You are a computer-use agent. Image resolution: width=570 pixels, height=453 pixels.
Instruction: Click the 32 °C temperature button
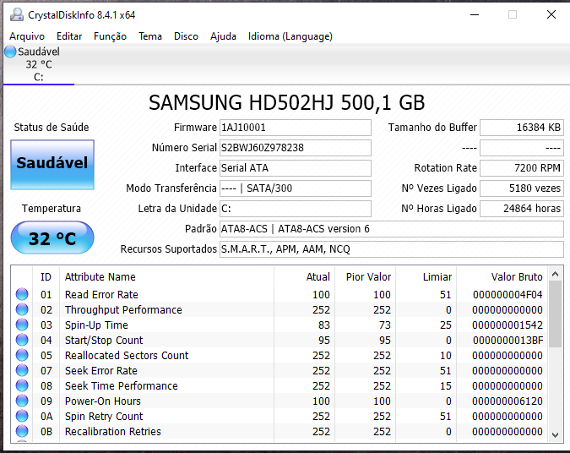(x=52, y=237)
